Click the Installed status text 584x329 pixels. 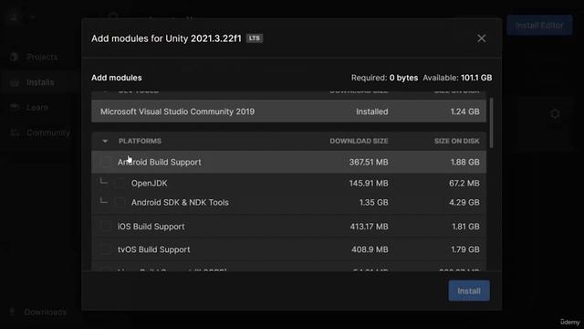[x=371, y=111]
